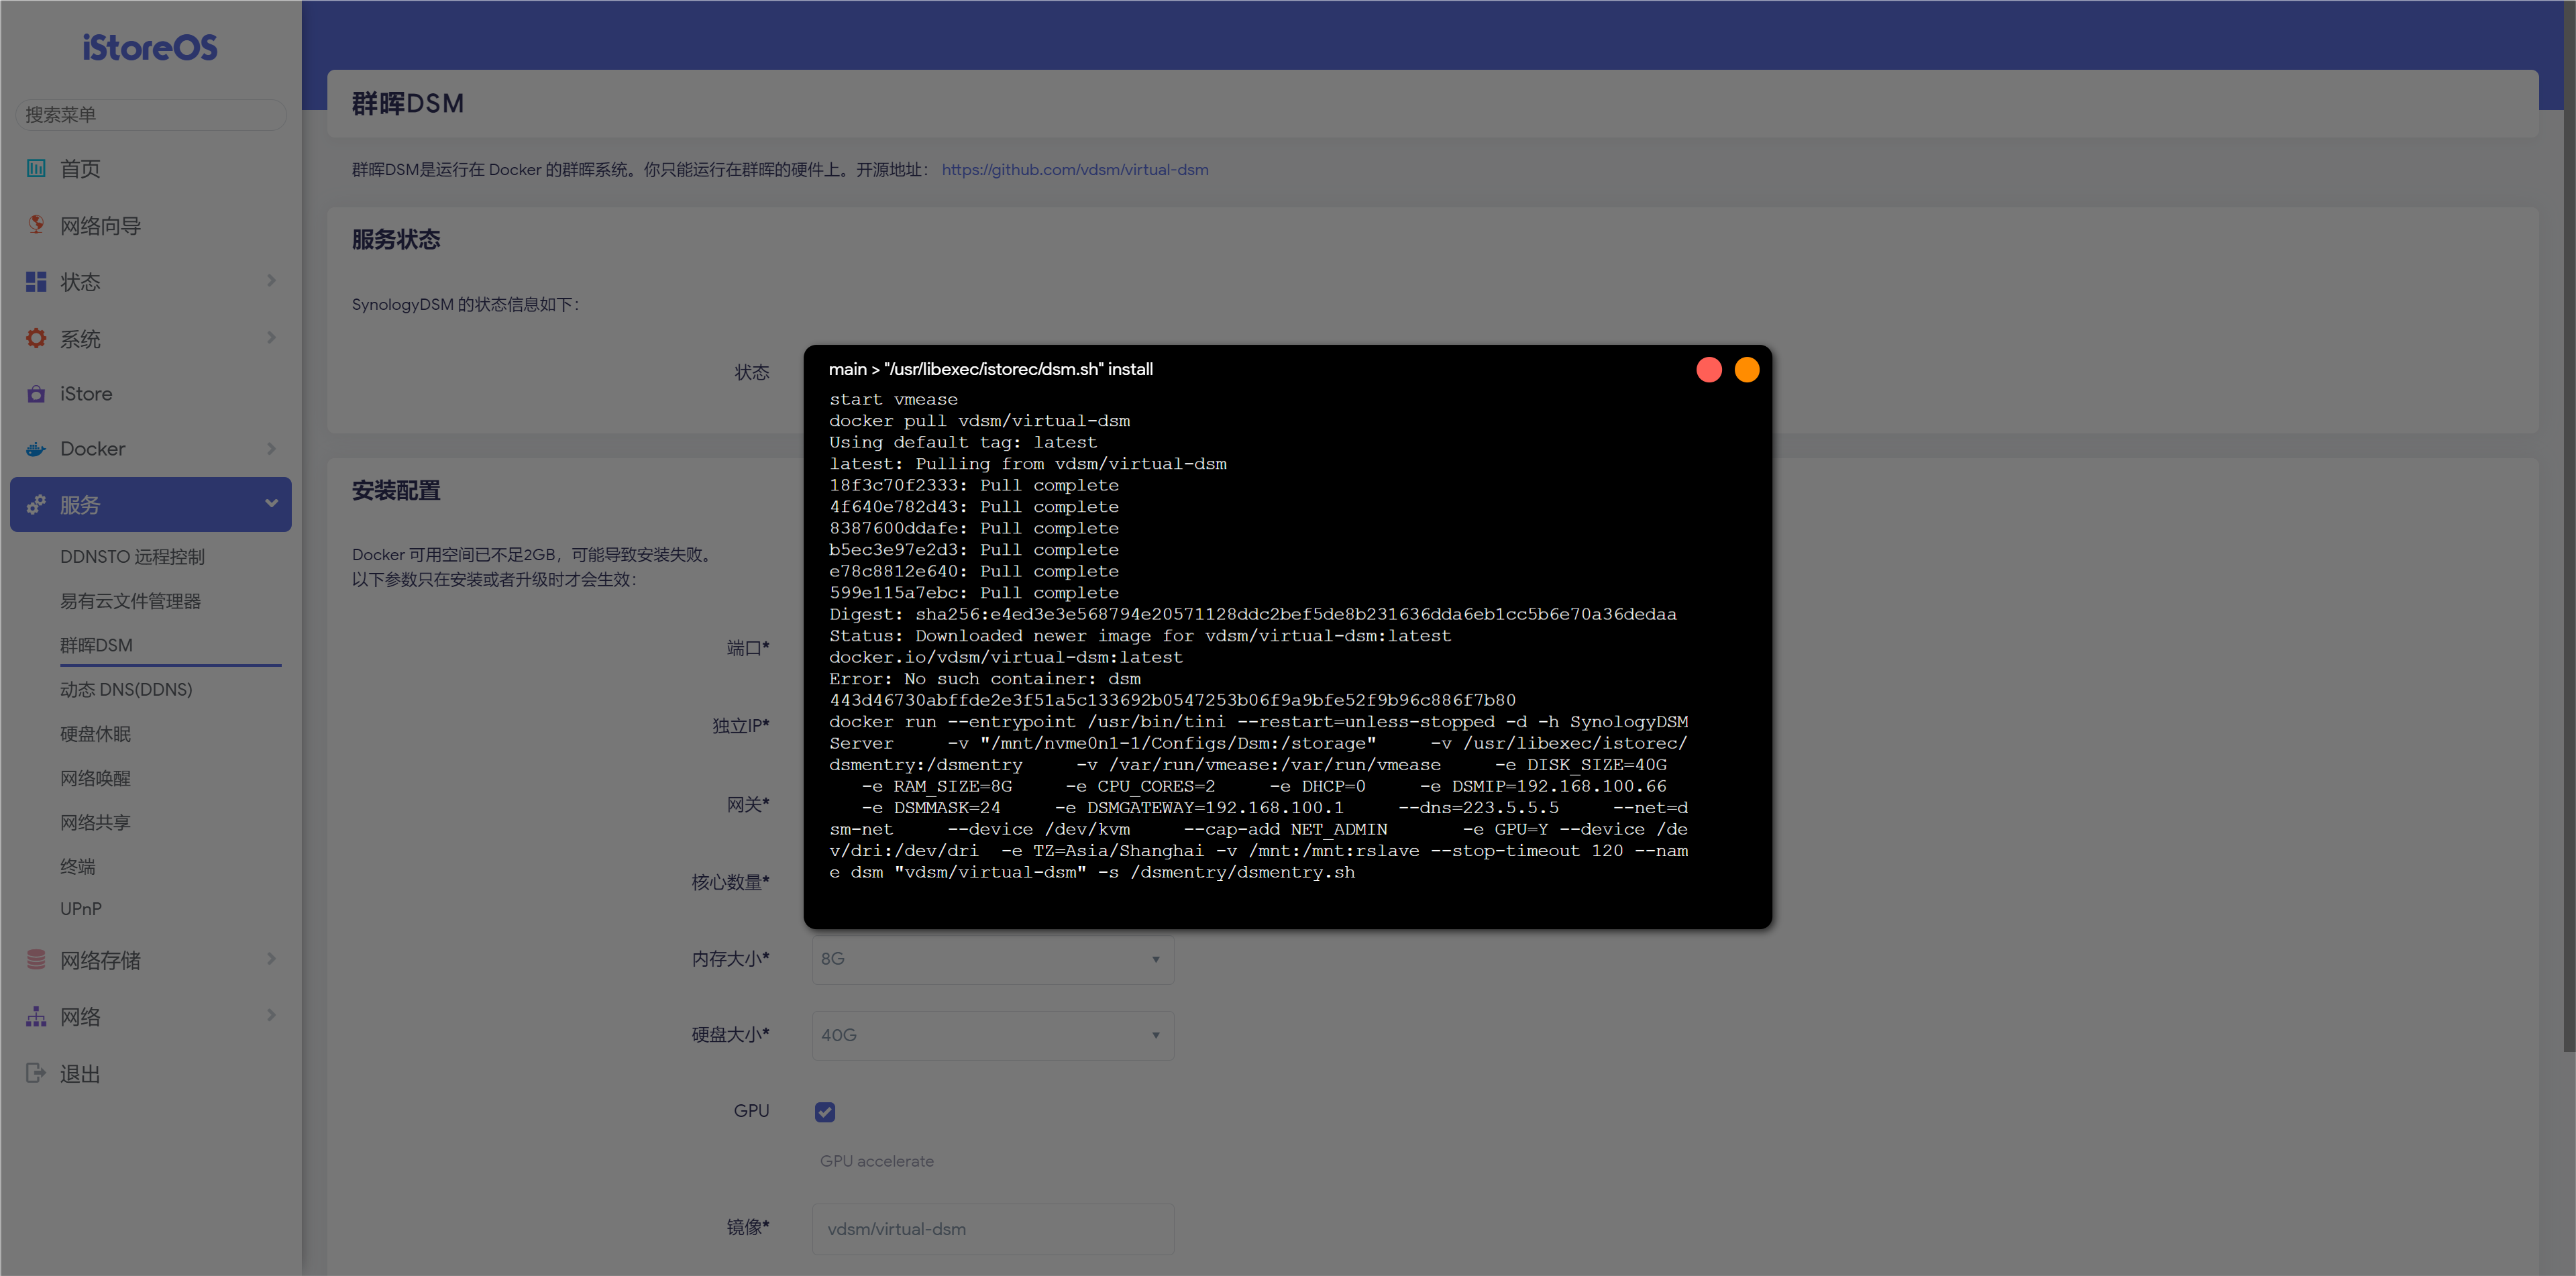Click the status grid icon
The image size is (2576, 1276).
tap(36, 281)
